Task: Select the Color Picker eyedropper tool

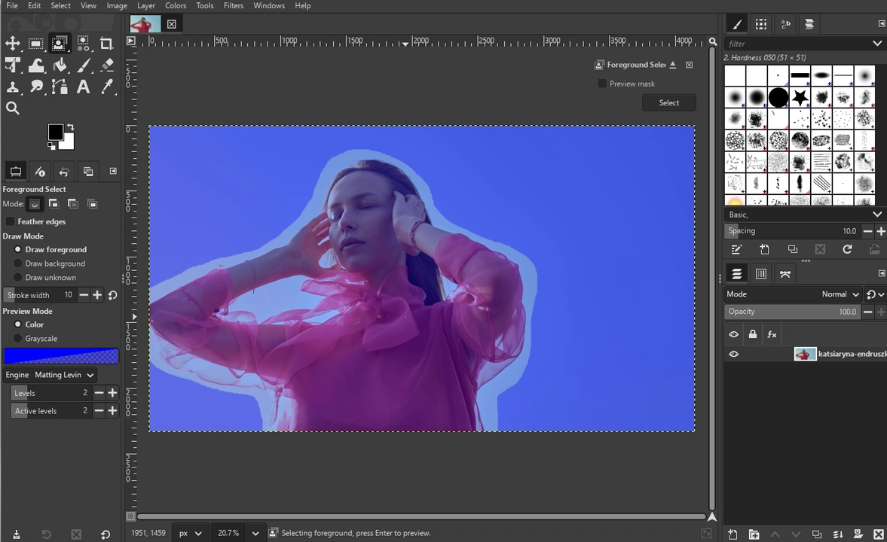Action: [x=106, y=87]
